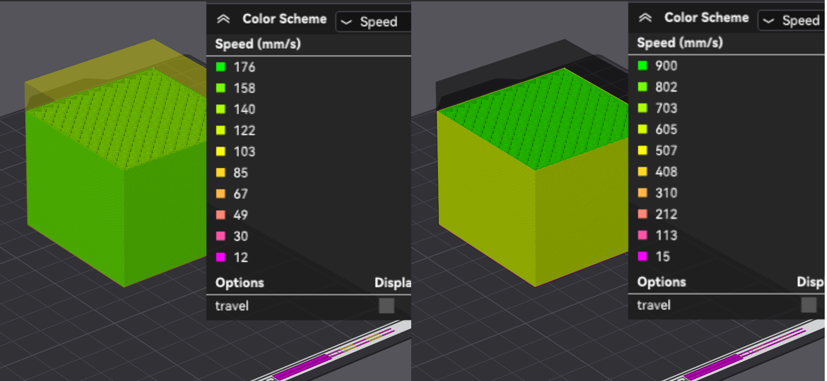Viewport: 827px width, 381px height.
Task: Click the Options header below the 12 entry
Action: coord(239,283)
